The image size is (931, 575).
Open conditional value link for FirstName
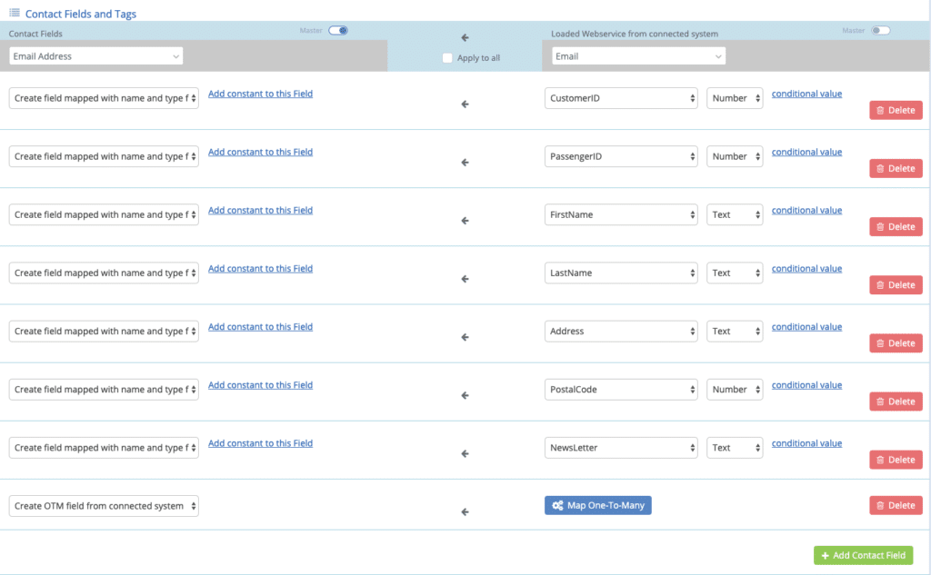[806, 210]
